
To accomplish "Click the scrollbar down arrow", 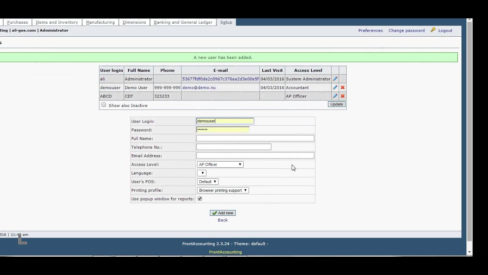I will point(469,252).
